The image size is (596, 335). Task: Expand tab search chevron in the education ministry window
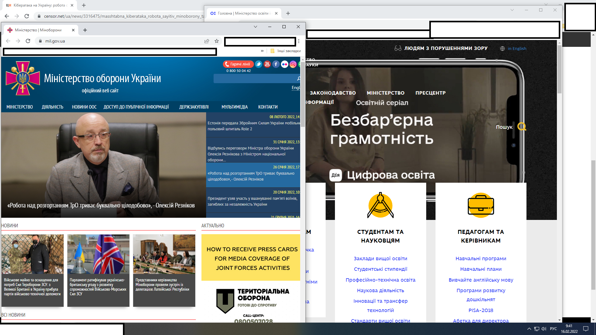pyautogui.click(x=512, y=10)
